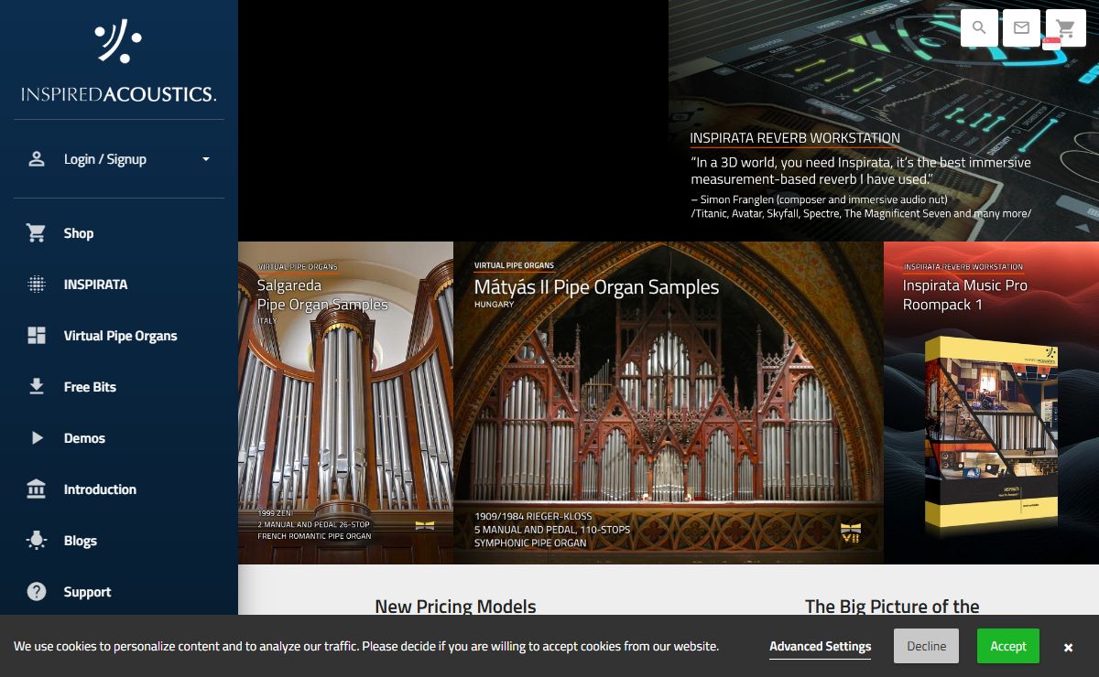Open Advanced Settings for cookies

(821, 646)
